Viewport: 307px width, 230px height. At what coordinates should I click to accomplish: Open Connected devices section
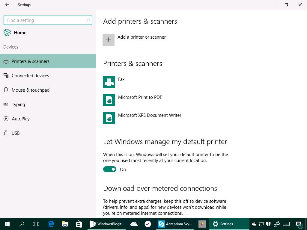pyautogui.click(x=48, y=76)
